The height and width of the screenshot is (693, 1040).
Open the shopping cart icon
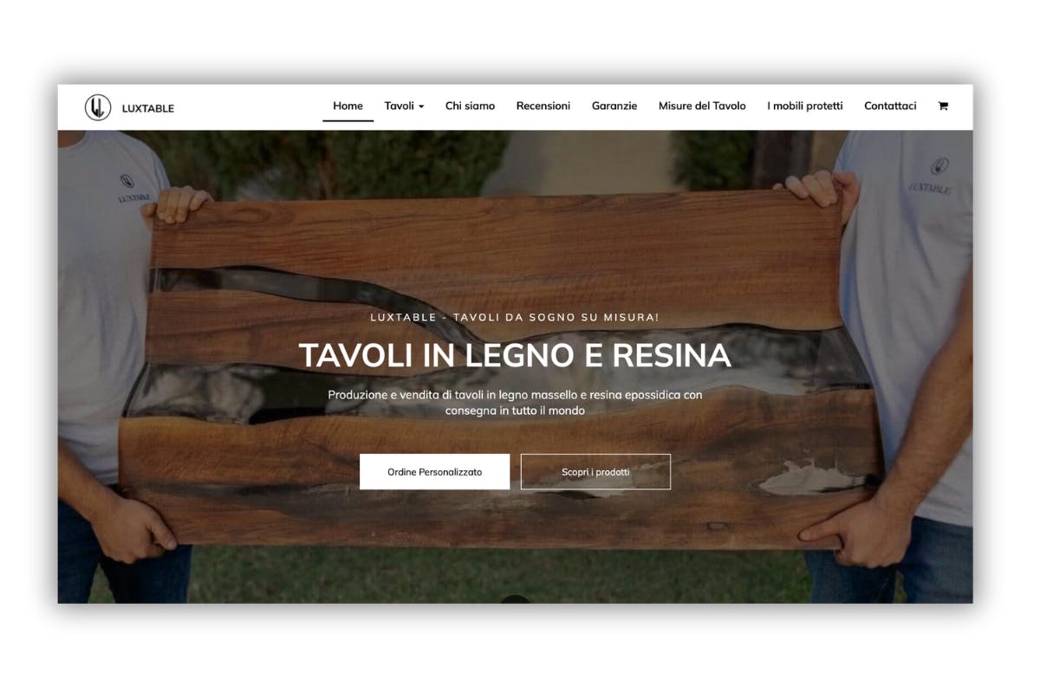click(x=943, y=106)
